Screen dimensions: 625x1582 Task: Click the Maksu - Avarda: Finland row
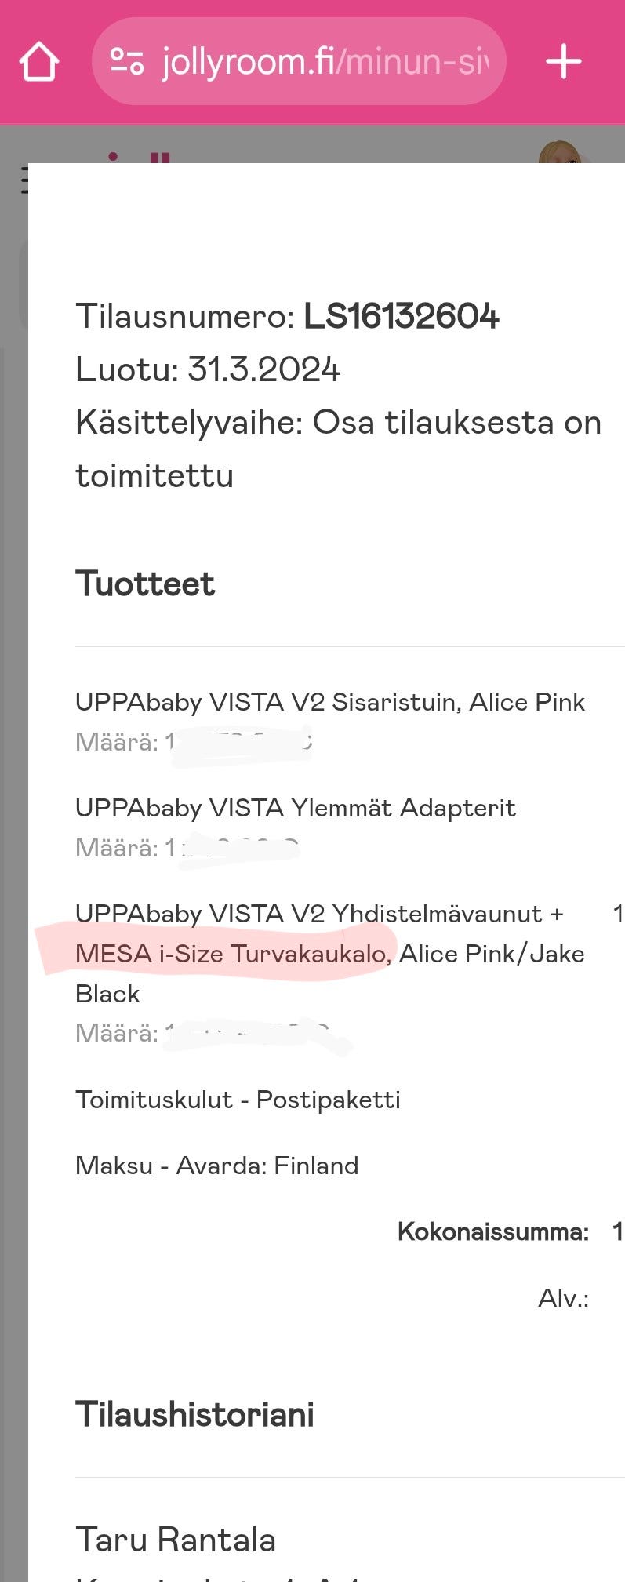(216, 1166)
